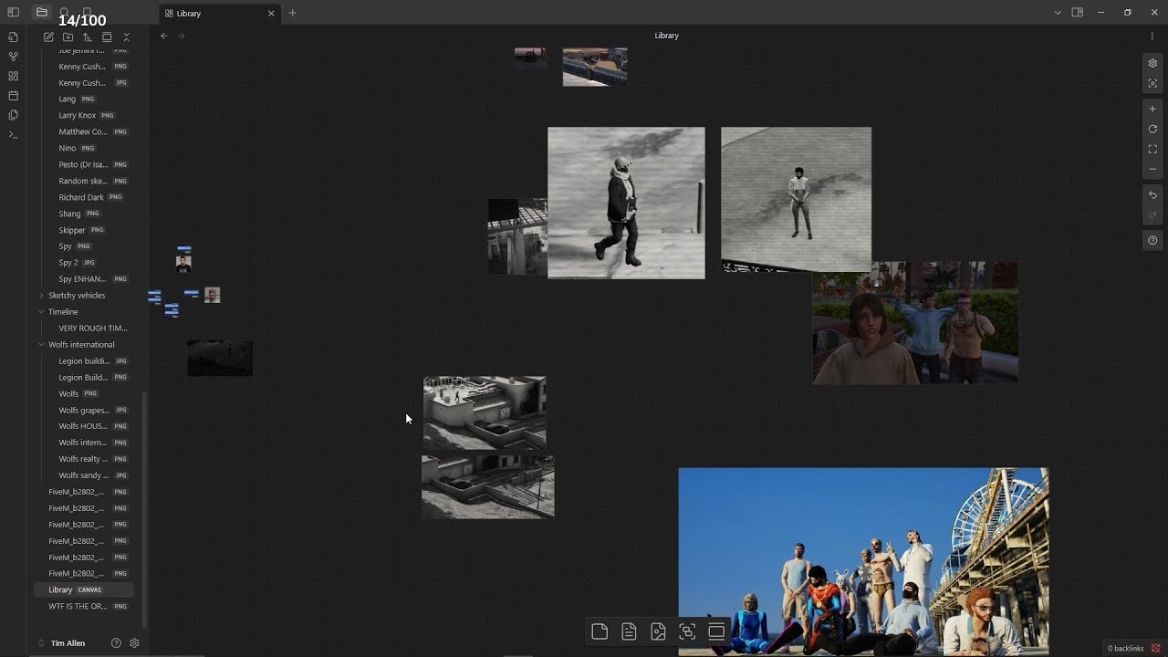Image resolution: width=1168 pixels, height=657 pixels.
Task: Reset canvas zoom level
Action: coord(1152,129)
